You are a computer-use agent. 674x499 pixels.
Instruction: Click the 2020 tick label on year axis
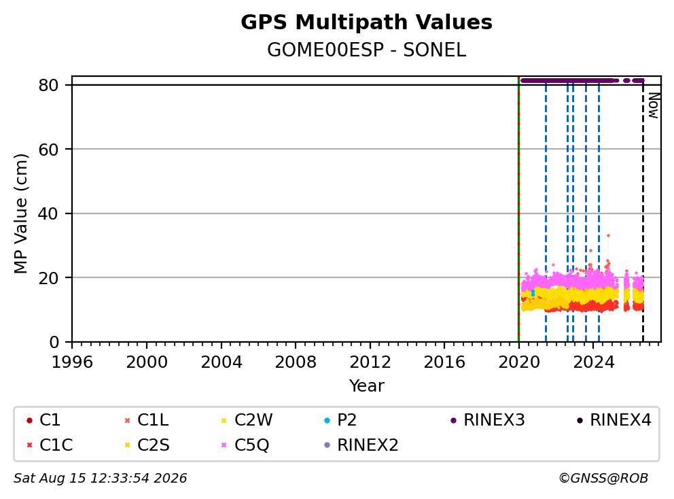pyautogui.click(x=519, y=362)
